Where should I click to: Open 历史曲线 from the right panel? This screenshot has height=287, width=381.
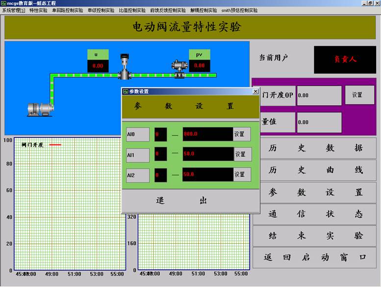[x=315, y=170]
